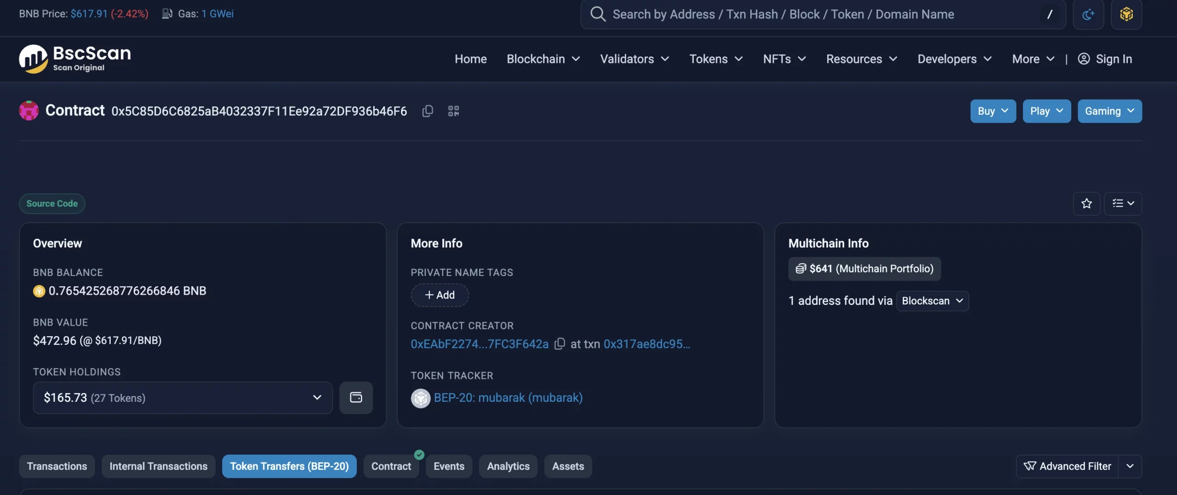Expand the More menu
Screen dimensions: 1177x495
(1033, 59)
